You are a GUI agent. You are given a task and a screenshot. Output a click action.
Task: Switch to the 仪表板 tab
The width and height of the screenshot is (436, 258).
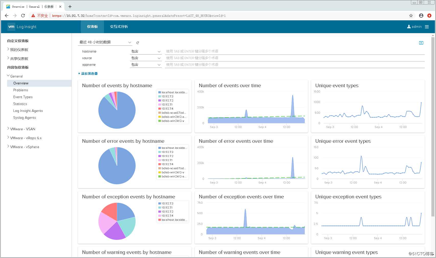[x=92, y=27]
